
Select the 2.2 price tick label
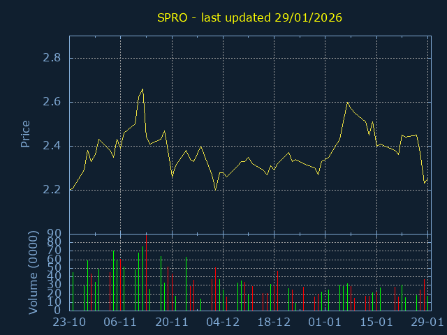click(51, 189)
